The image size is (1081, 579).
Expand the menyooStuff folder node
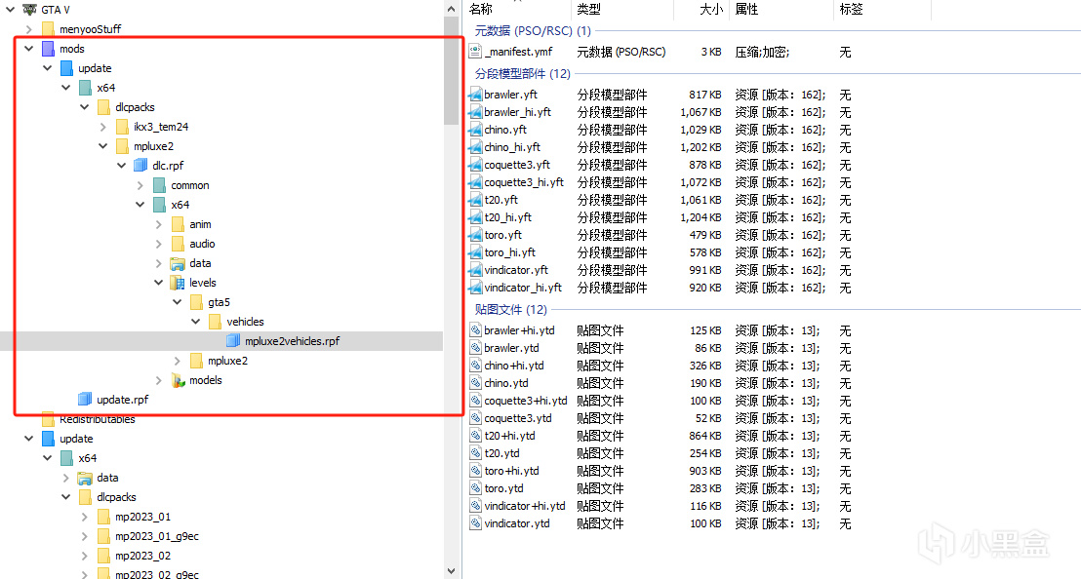29,29
